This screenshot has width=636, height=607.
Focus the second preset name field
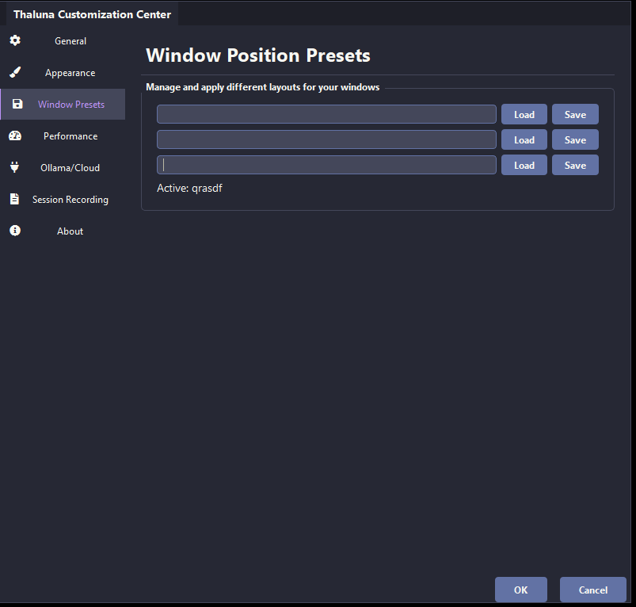tap(326, 139)
